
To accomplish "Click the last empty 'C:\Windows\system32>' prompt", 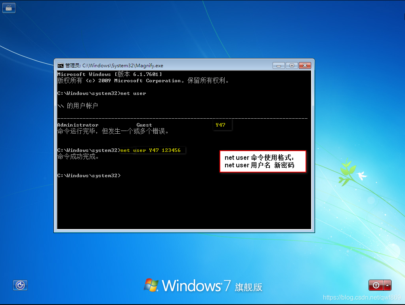I will pos(89,176).
